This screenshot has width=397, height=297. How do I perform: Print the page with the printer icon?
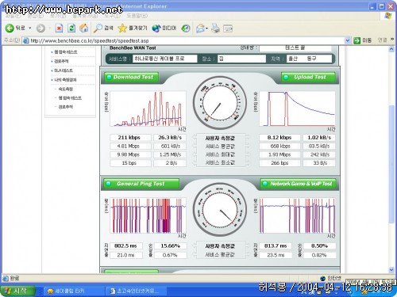click(x=215, y=29)
